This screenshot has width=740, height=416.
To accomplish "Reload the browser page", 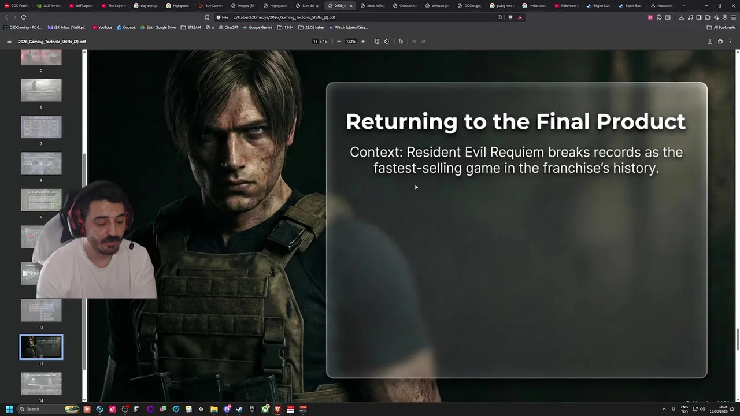I will (24, 17).
